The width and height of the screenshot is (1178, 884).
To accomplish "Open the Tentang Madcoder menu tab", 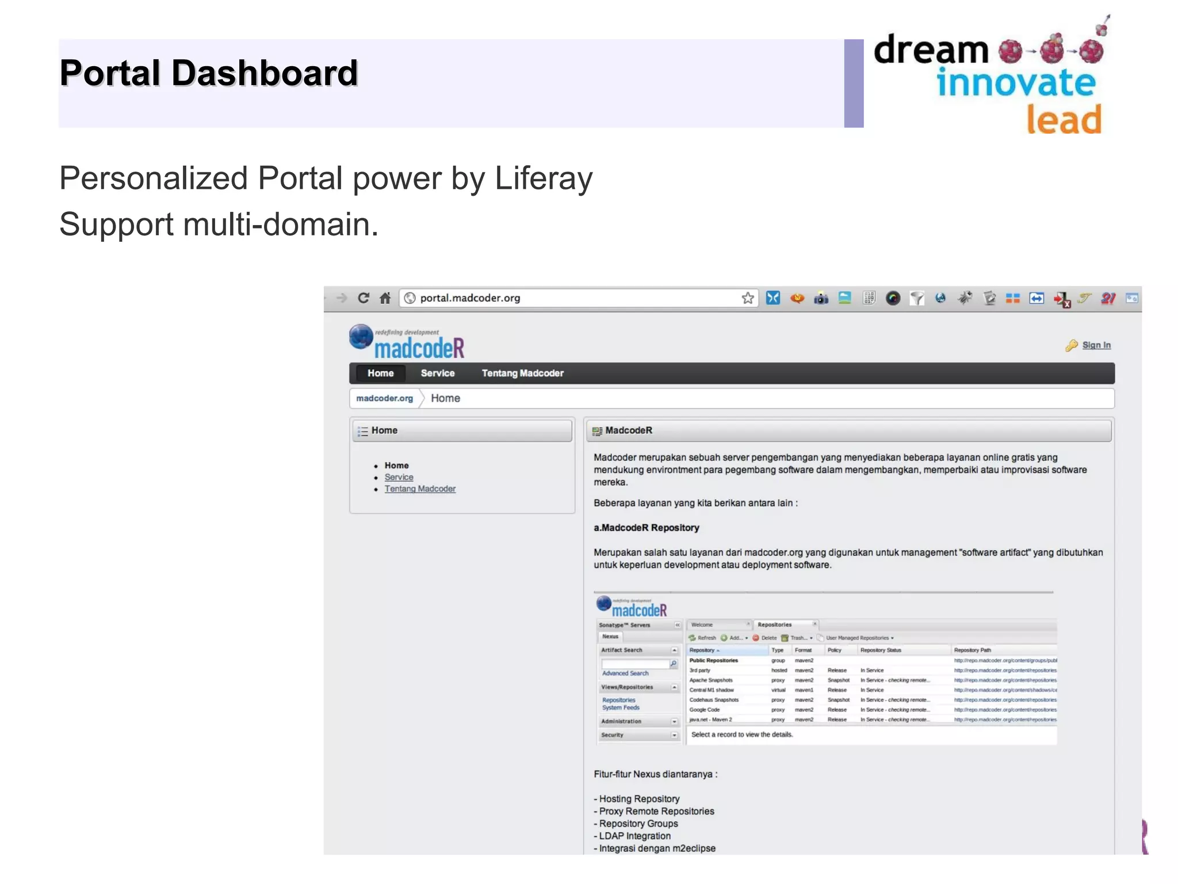I will 522,373.
